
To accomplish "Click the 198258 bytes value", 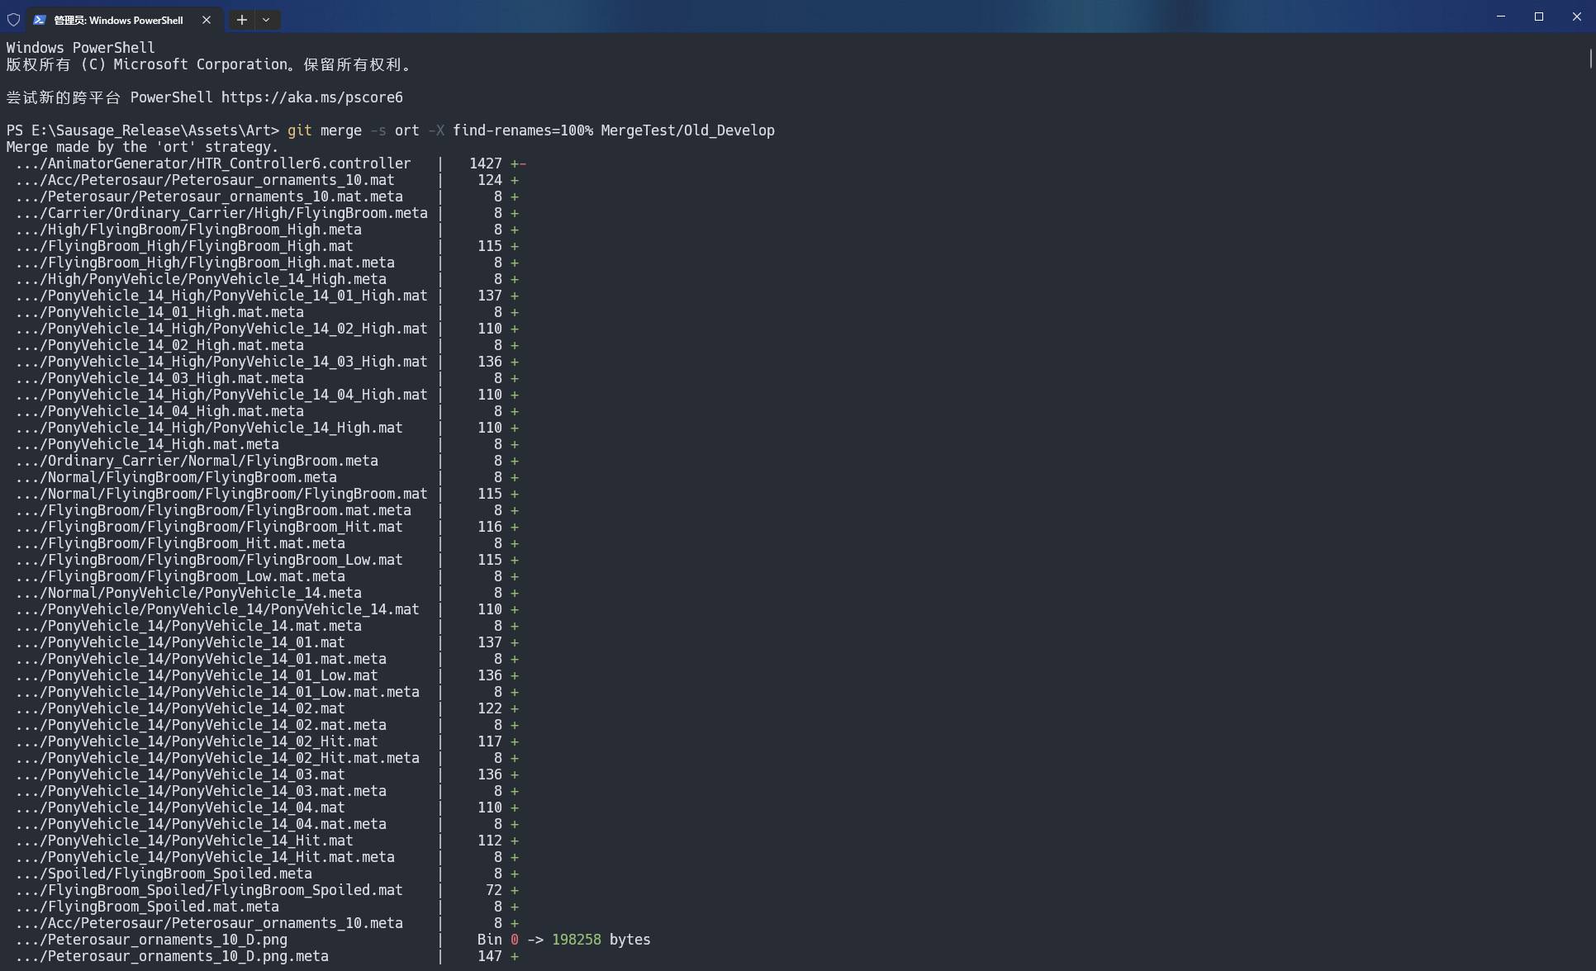I will (576, 940).
